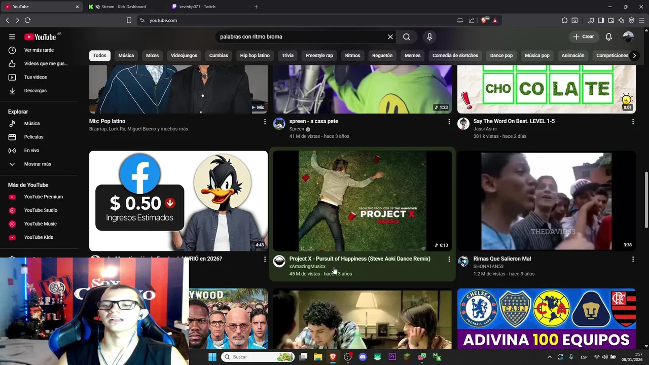
Task: Open the Jassi Asmr channel name
Action: [485, 129]
